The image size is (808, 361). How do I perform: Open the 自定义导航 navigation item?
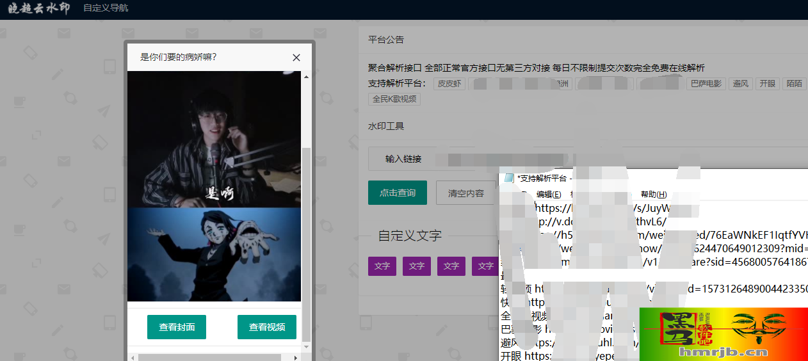coord(106,8)
